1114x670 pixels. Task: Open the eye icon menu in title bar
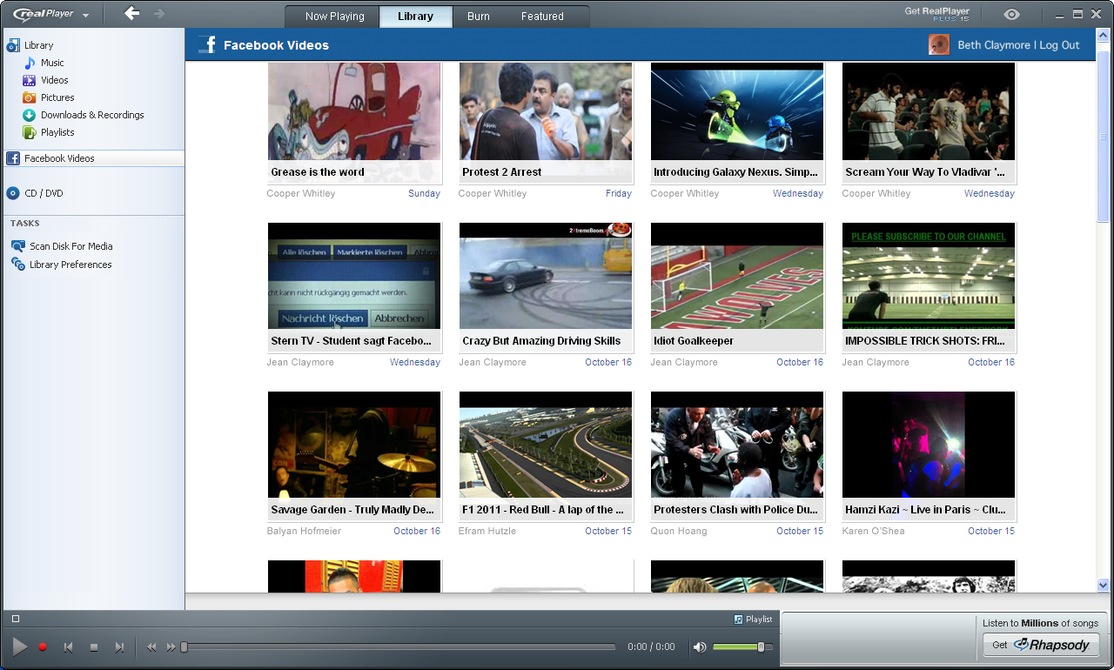[1011, 15]
